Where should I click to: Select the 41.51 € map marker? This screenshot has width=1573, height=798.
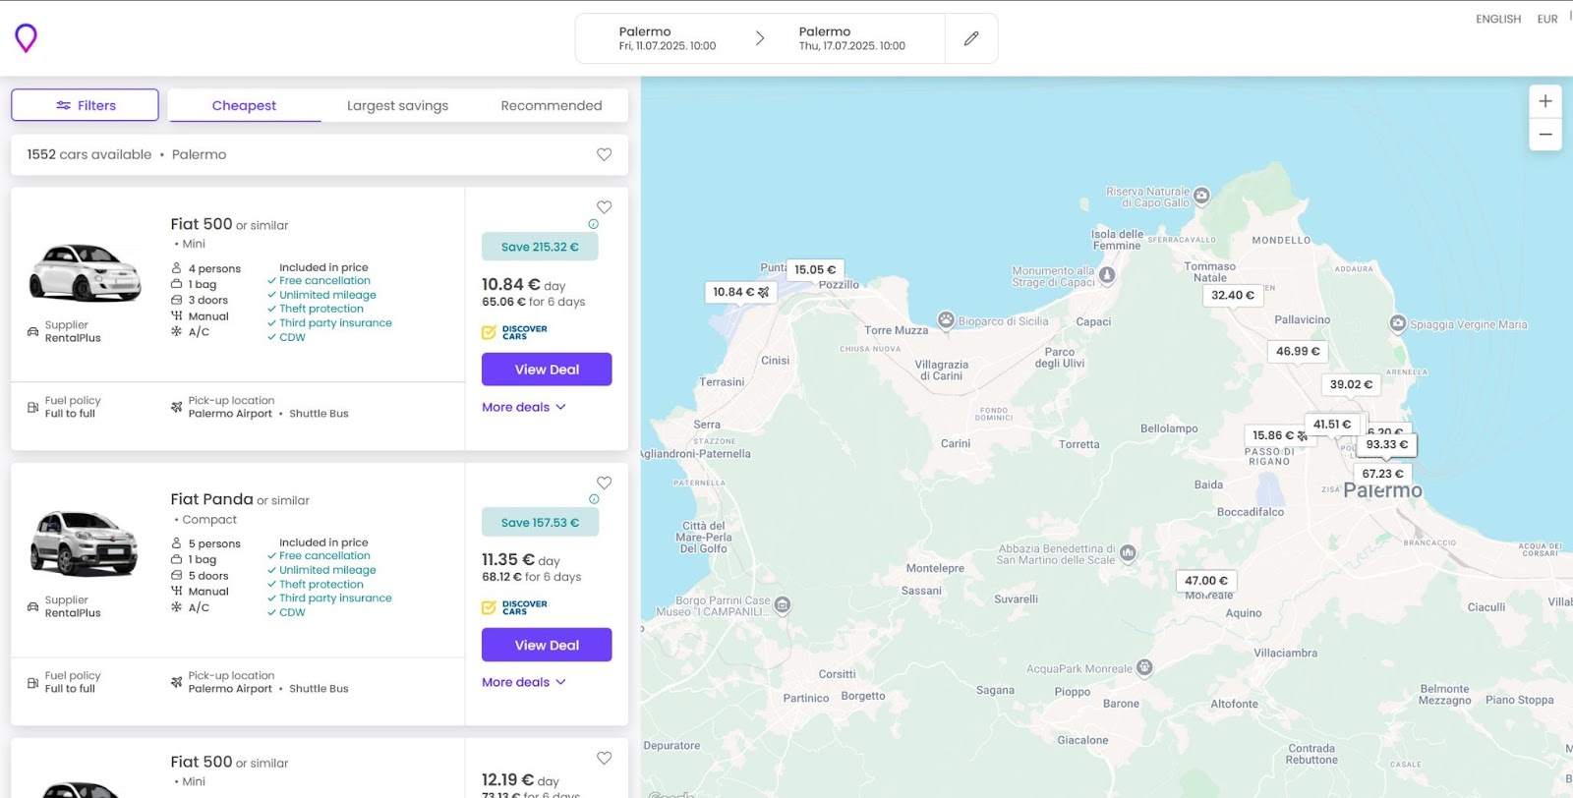(x=1332, y=425)
